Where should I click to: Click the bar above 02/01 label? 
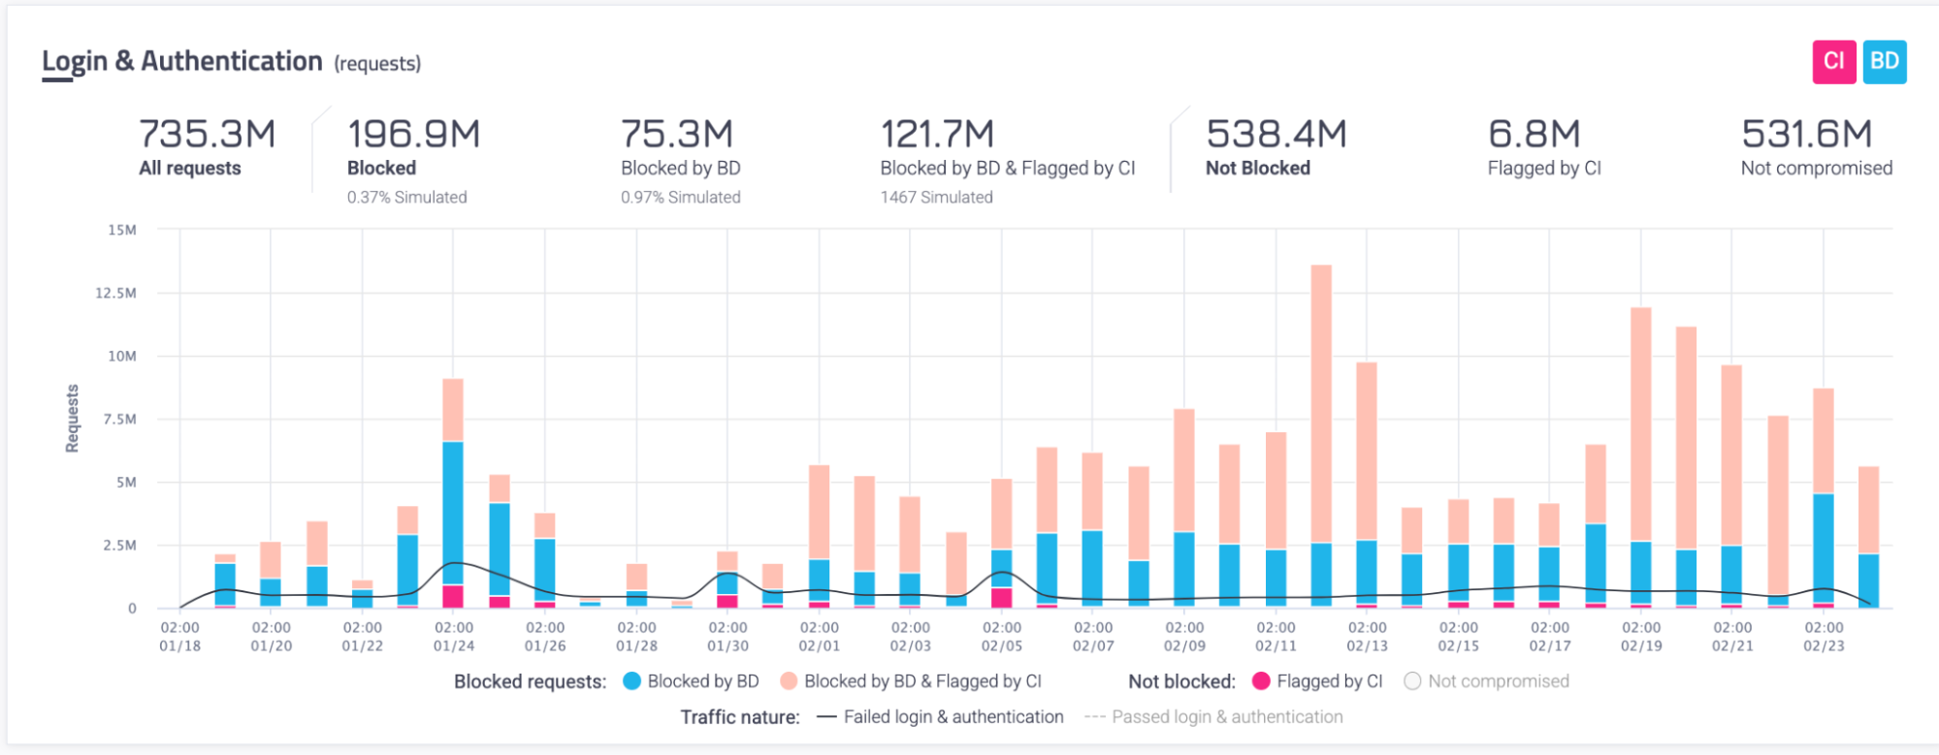pos(820,536)
